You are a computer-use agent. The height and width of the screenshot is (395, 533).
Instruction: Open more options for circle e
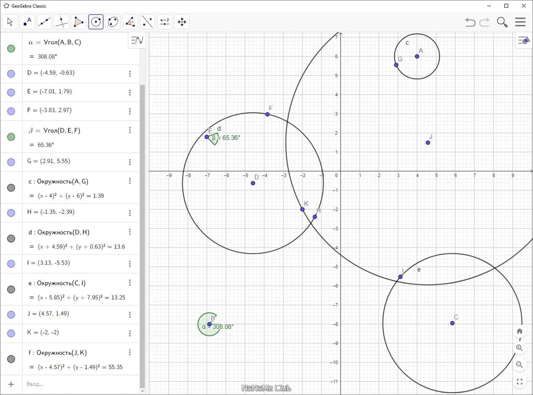click(x=130, y=283)
